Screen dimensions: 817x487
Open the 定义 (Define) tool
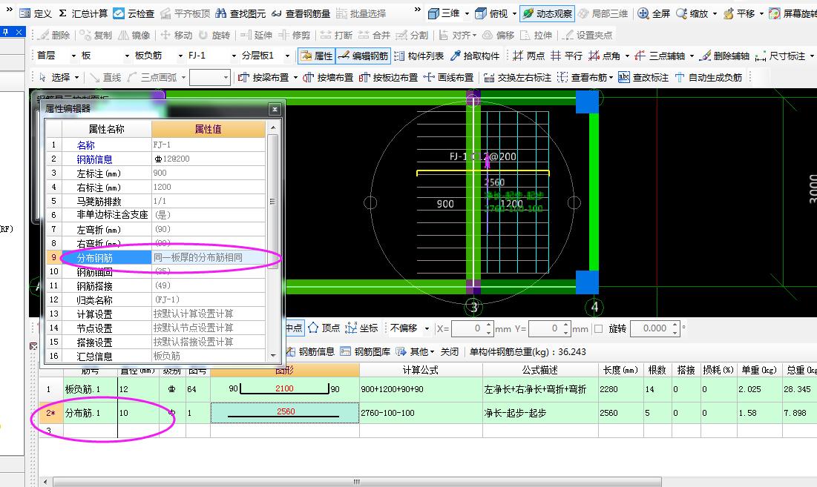coord(36,13)
